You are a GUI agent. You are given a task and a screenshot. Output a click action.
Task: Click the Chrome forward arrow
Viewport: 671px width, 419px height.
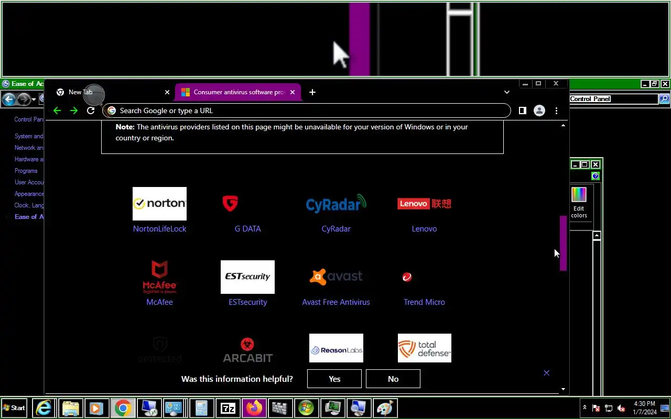74,111
